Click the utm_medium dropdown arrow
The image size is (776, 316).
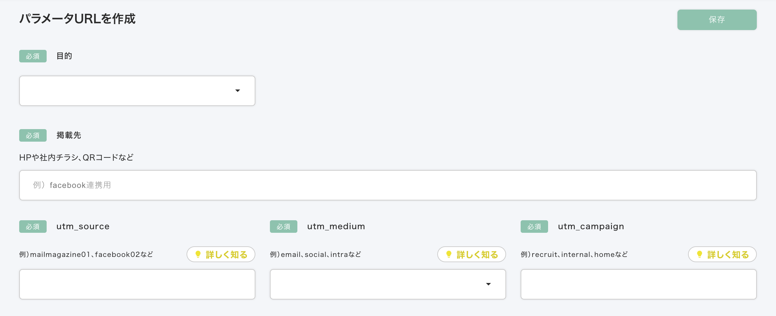(488, 284)
